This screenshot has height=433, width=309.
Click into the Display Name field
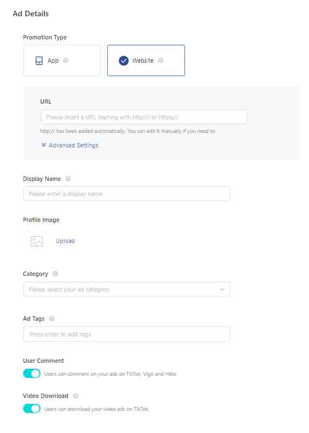click(x=127, y=194)
